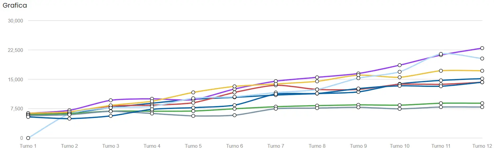Image resolution: width=494 pixels, height=151 pixels.
Task: Click the light blue zero point at Turno 1
Action: 28,138
